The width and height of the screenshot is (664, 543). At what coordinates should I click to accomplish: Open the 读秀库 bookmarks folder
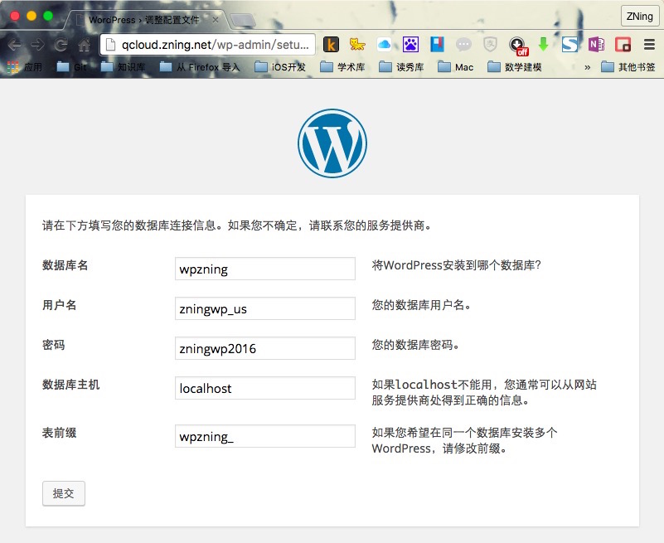401,67
